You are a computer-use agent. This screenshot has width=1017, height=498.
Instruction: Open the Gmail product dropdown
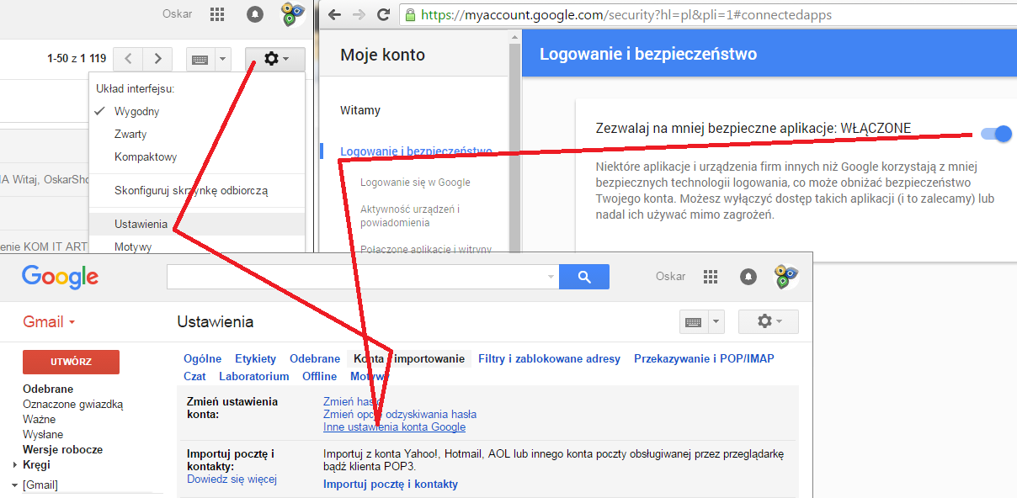(50, 322)
